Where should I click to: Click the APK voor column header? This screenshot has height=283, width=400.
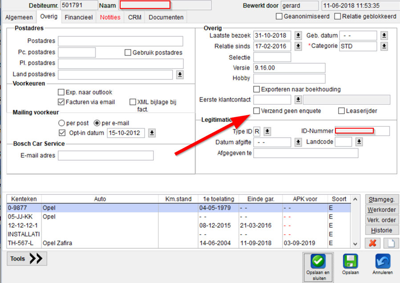click(x=305, y=199)
